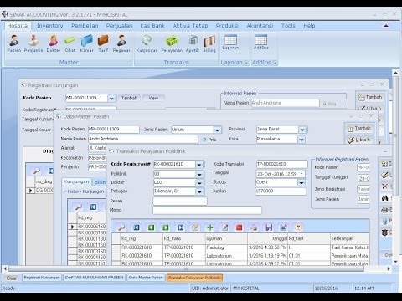Viewport: 402px width, 301px height.
Task: Open the Pelayanan transaction icon
Action: coord(172,43)
